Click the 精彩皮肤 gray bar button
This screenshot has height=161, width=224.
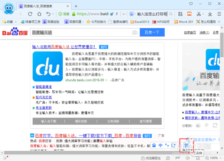[81, 121]
